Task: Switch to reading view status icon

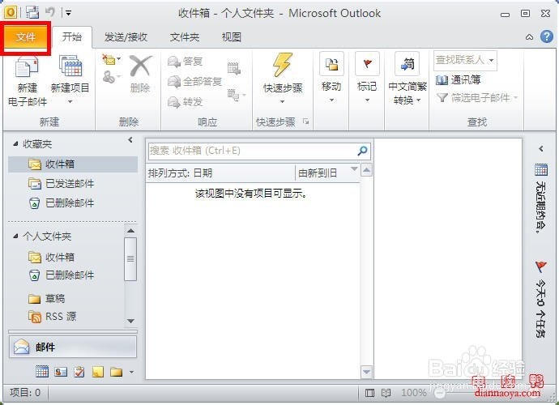Action: [386, 393]
